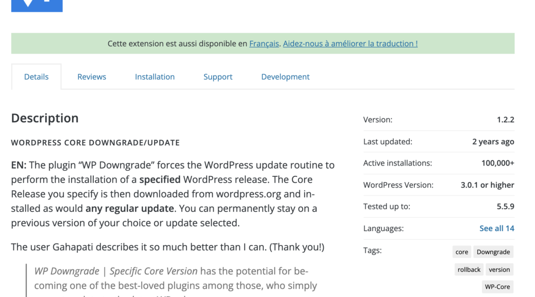Click the 'Tested up to:' label
This screenshot has width=535, height=297.
click(387, 207)
